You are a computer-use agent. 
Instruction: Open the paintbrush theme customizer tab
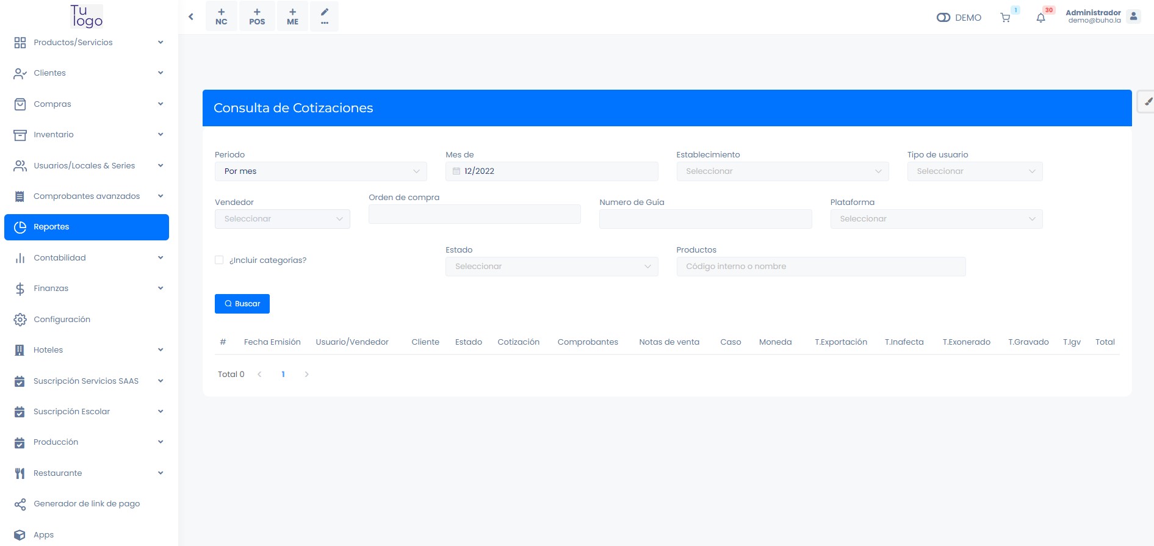[1147, 102]
